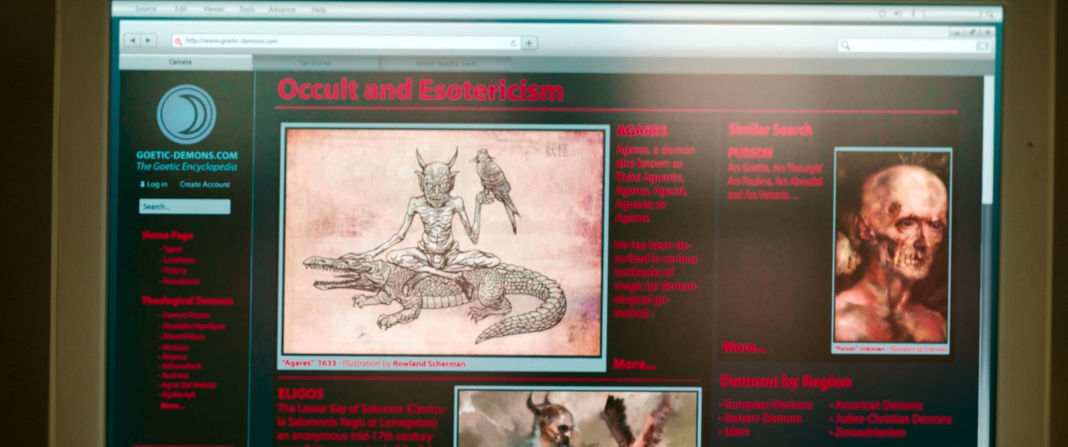This screenshot has width=1068, height=447.
Task: Click the Agares crocodile illustration
Action: point(443,242)
